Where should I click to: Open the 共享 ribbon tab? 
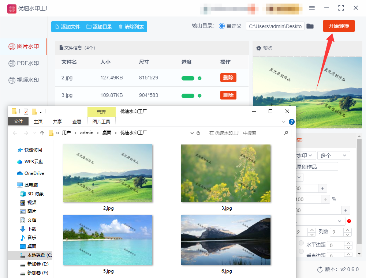click(x=57, y=121)
